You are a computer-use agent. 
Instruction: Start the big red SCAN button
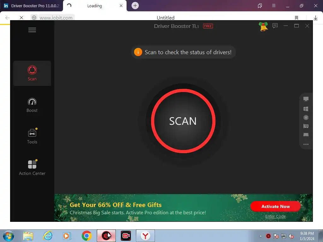183,121
